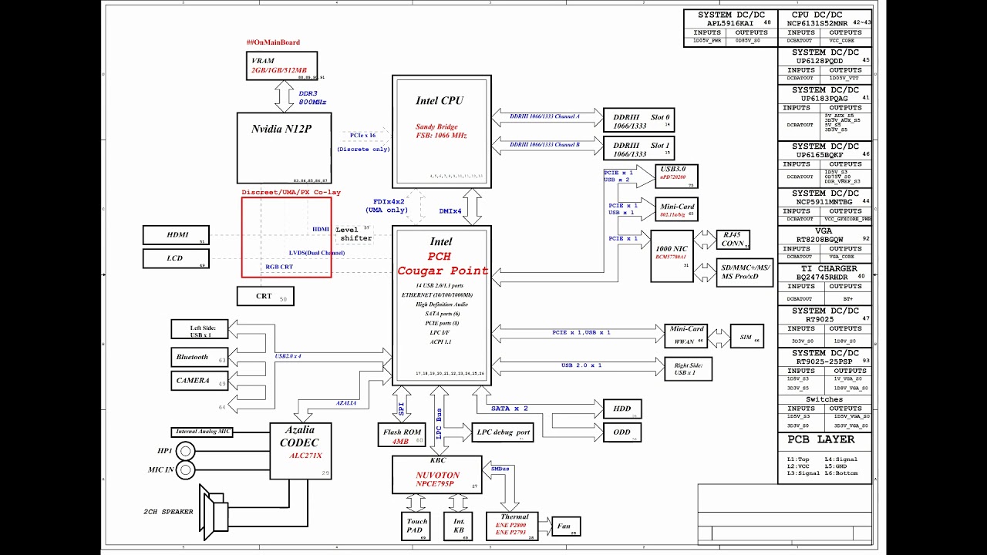Image resolution: width=987 pixels, height=555 pixels.
Task: Click the "BQ24745RHDR" part number
Action: pyautogui.click(x=821, y=277)
